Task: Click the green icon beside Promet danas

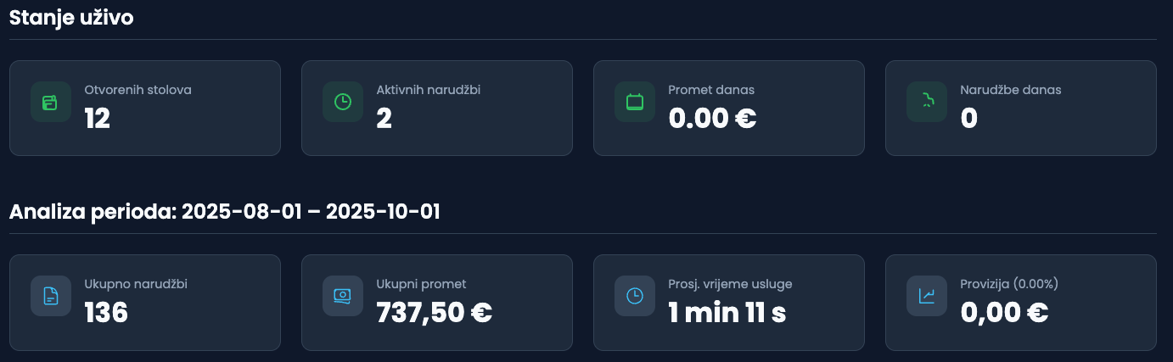Action: click(634, 102)
